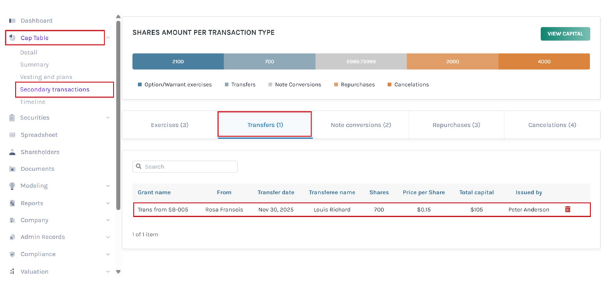606x285 pixels.
Task: Collapse the Cap Table menu chevron
Action: click(108, 38)
